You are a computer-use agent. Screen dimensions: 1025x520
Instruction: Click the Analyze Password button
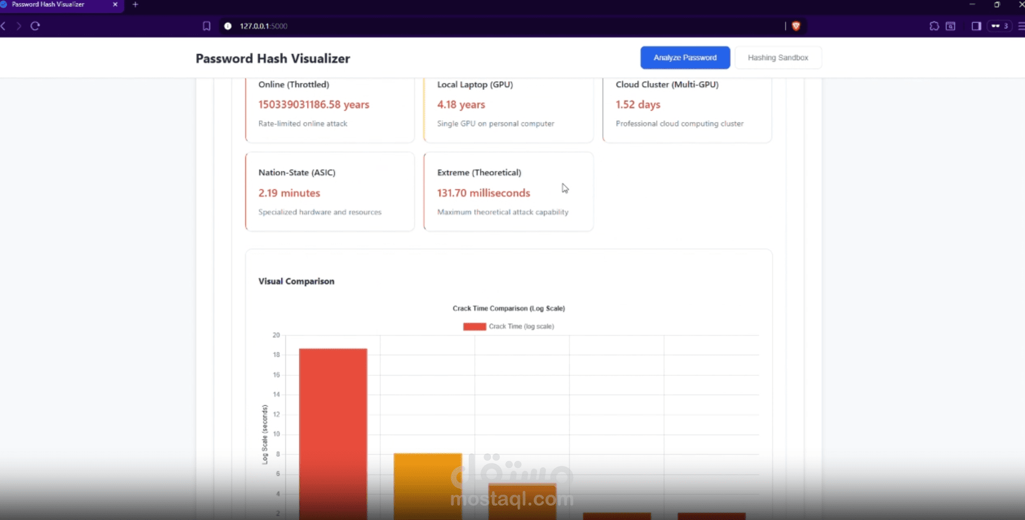pos(685,58)
